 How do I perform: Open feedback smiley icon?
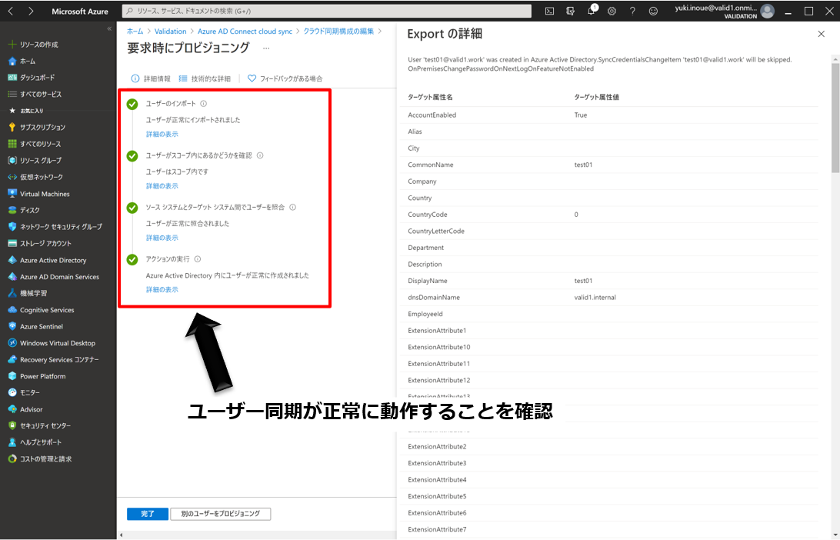pyautogui.click(x=653, y=11)
